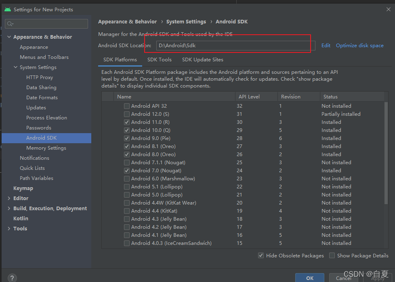Image resolution: width=395 pixels, height=282 pixels.
Task: Collapse Appearance & Behavior tree section
Action: click(x=9, y=37)
